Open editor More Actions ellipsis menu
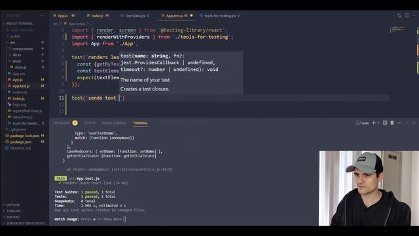The height and width of the screenshot is (236, 419). pyautogui.click(x=414, y=16)
